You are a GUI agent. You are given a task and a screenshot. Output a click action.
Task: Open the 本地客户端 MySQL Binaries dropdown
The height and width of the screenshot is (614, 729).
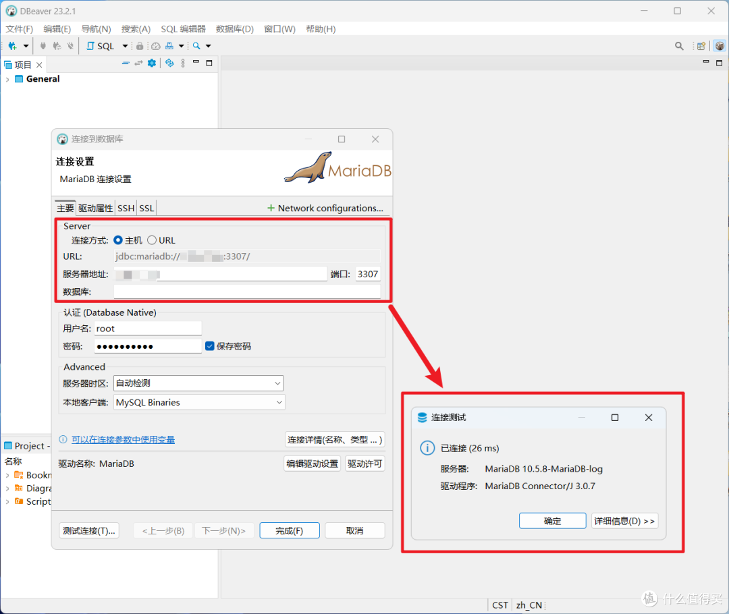[199, 402]
